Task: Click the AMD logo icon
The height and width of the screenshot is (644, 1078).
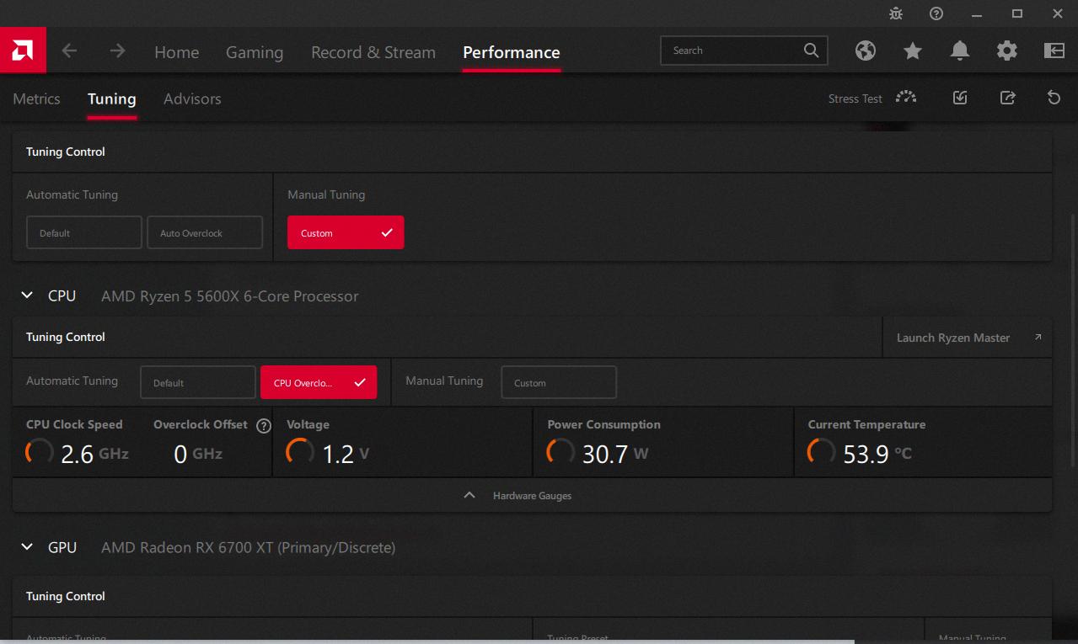Action: [23, 51]
